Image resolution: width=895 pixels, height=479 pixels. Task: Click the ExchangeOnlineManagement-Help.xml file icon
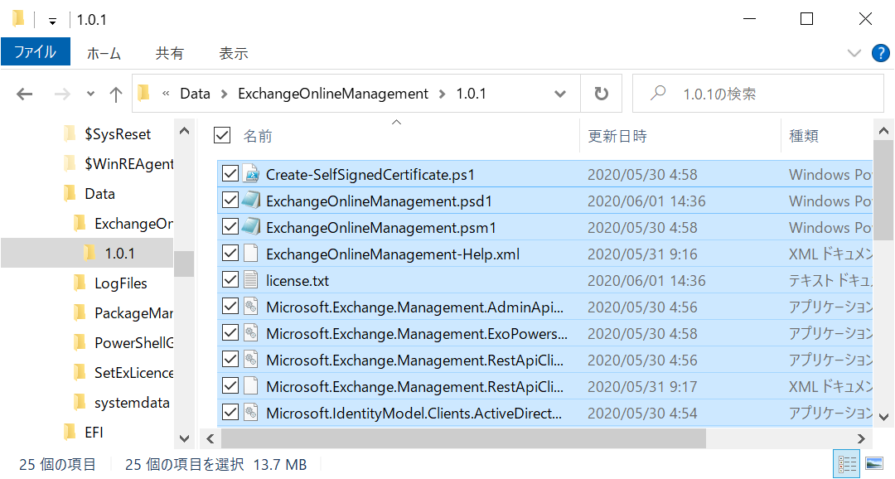coord(251,254)
